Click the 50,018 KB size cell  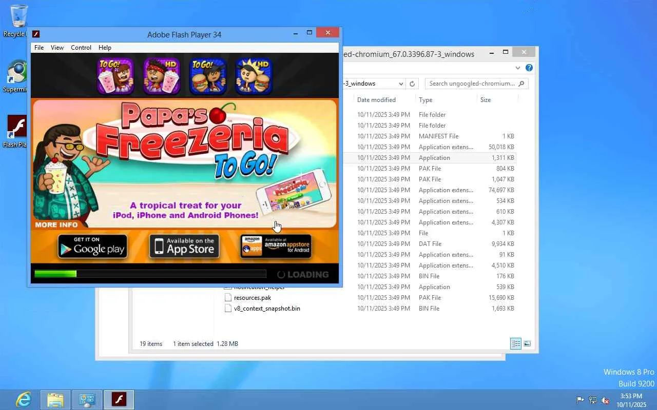coord(501,147)
